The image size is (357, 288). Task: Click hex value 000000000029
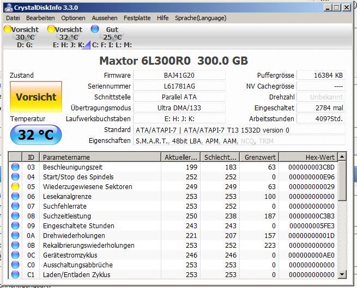(x=312, y=186)
